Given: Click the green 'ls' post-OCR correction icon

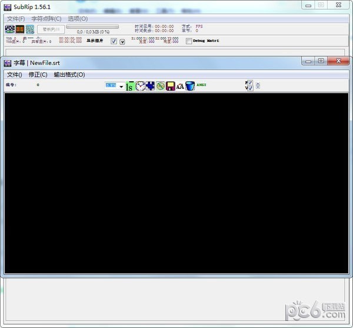Looking at the screenshot, I should tap(130, 86).
